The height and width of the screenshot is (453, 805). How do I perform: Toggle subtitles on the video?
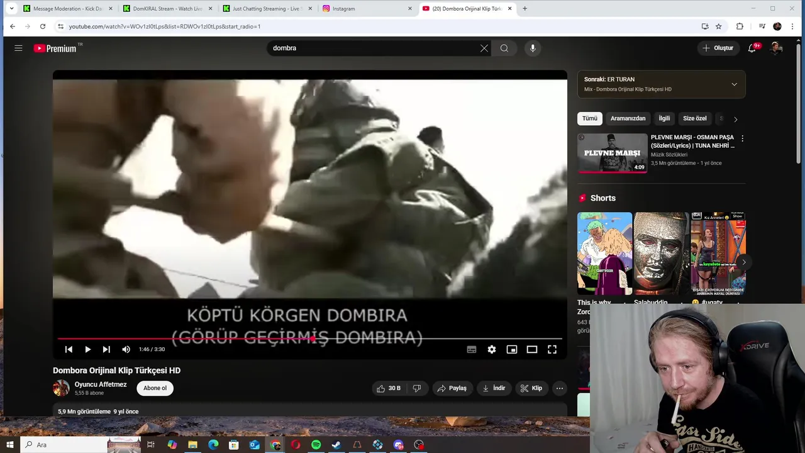472,349
